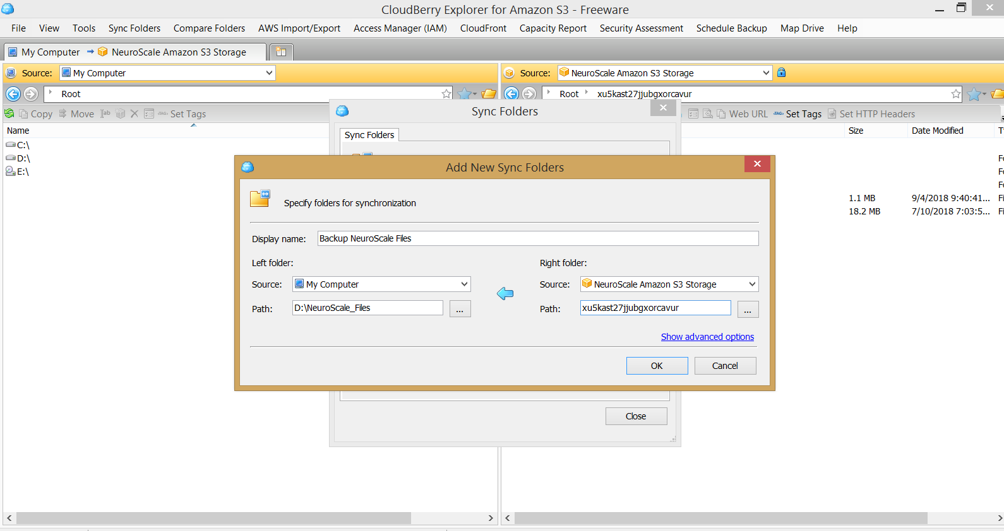Select the E:\ drive in left pane
This screenshot has height=531, width=1004.
point(18,172)
